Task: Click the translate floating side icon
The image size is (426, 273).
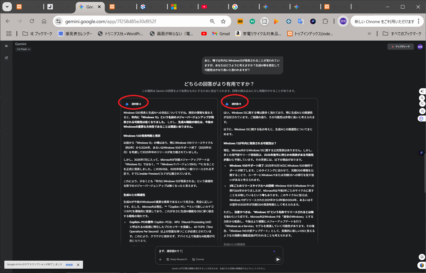Action: [422, 98]
